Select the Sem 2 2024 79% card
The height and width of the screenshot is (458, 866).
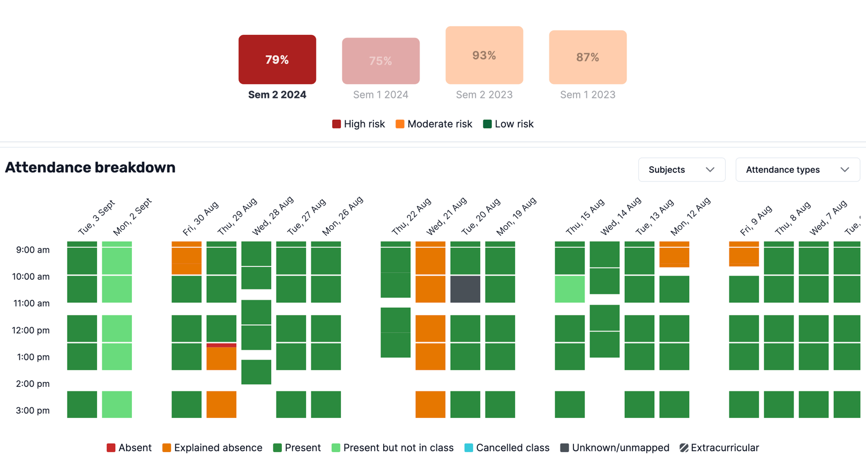(x=277, y=59)
